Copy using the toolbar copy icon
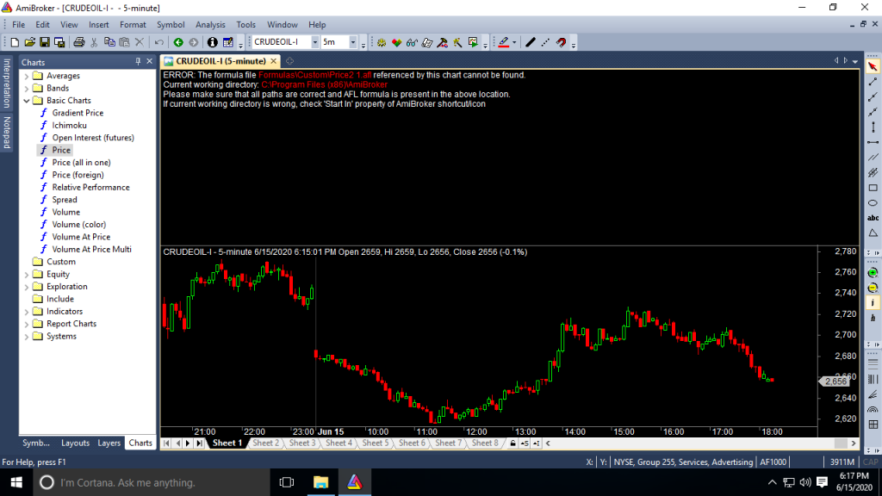Viewport: 882px width, 496px height. pos(109,42)
